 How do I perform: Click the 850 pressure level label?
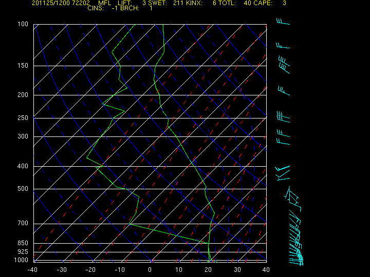(23, 243)
